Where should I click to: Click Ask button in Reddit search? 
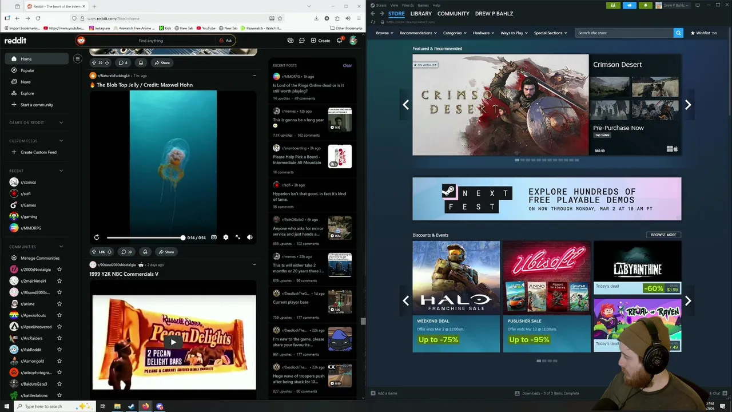226,41
